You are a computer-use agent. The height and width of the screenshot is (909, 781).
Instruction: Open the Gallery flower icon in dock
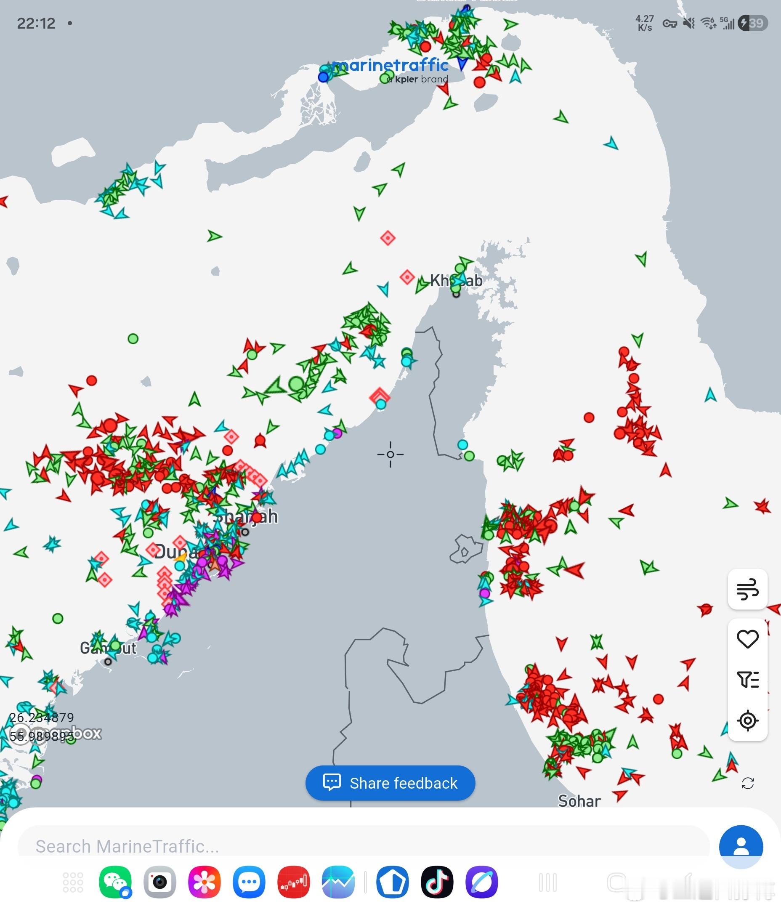(205, 882)
